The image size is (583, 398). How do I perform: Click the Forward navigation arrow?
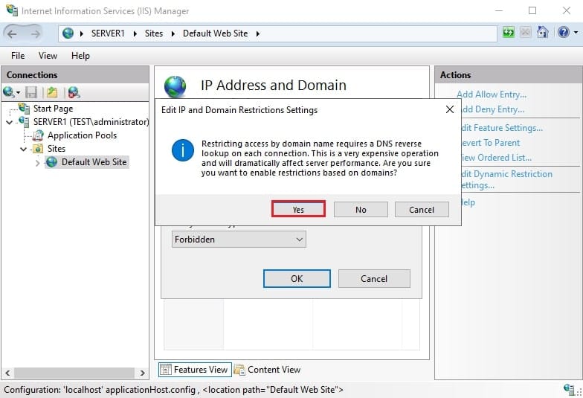35,34
